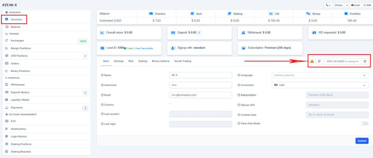The width and height of the screenshot is (373, 158).
Task: Click the KYC ID card icon in sidebar
Action: 7,121
